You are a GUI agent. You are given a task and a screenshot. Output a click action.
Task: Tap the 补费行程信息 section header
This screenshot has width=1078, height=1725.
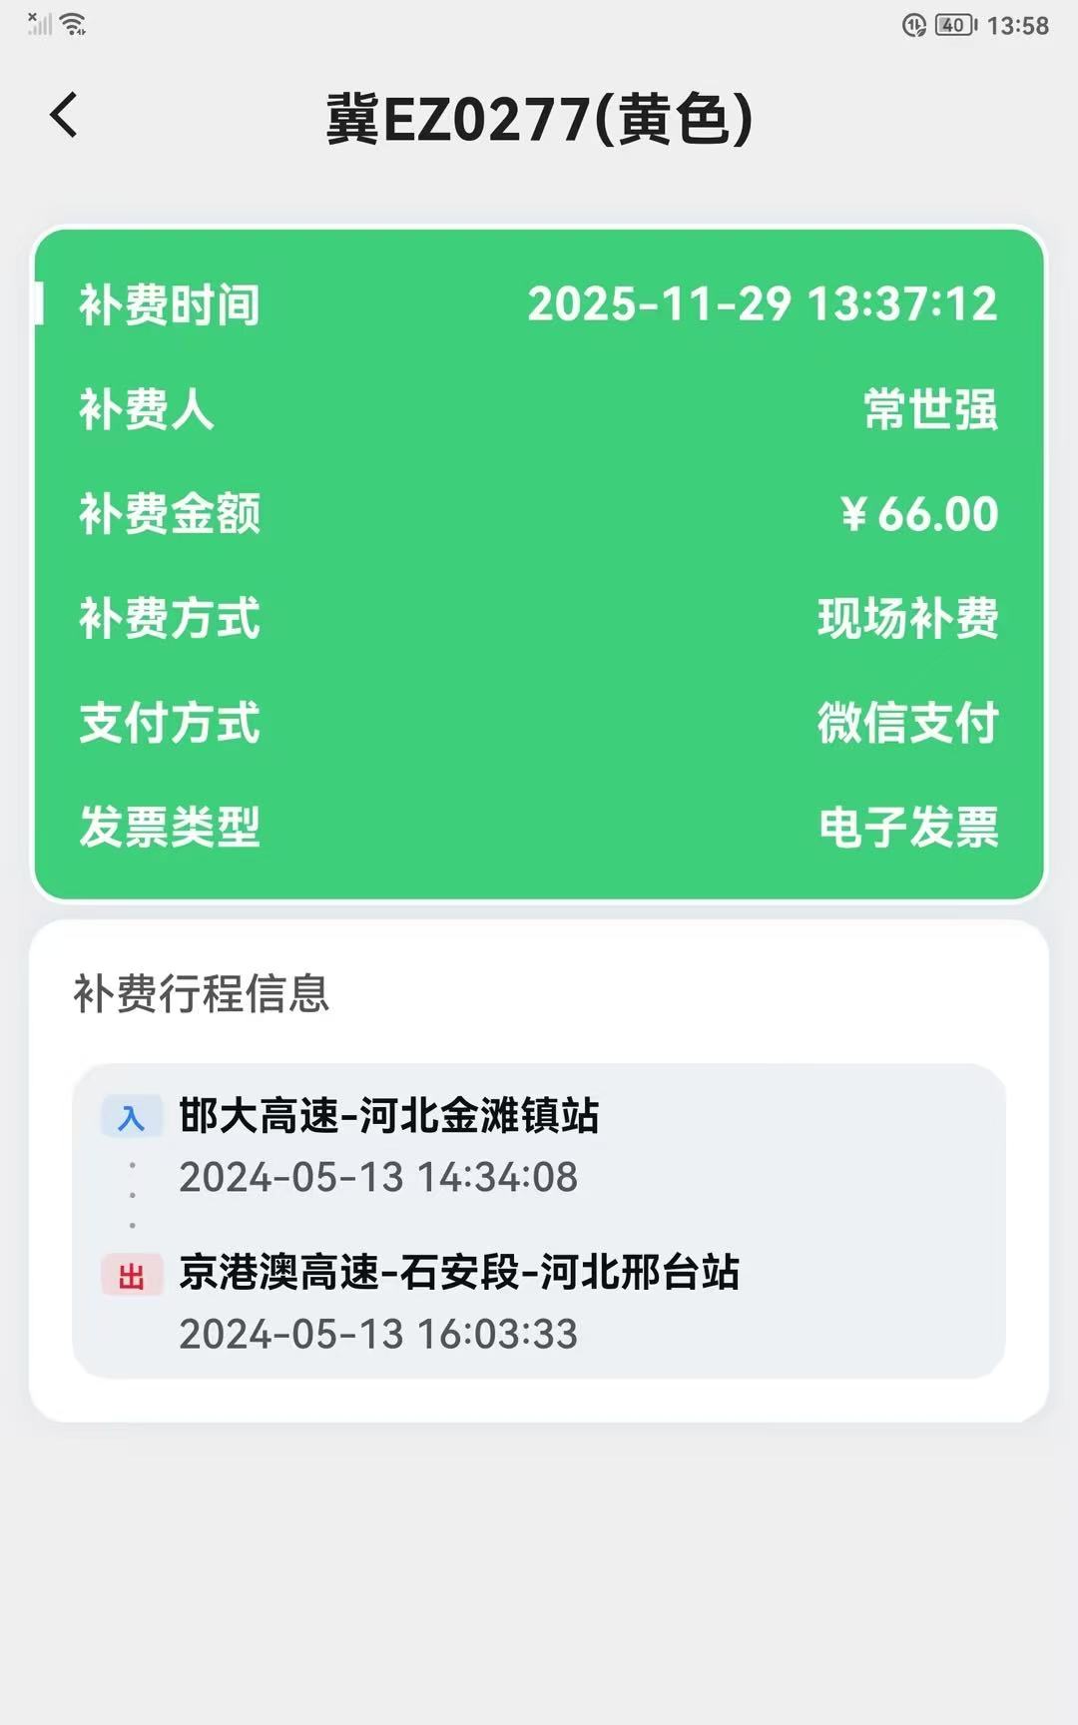coord(201,993)
